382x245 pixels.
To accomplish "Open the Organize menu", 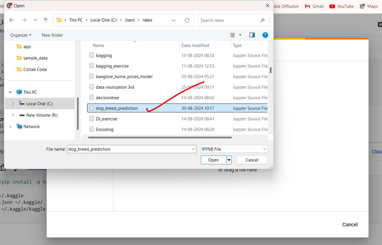I will coord(21,35).
